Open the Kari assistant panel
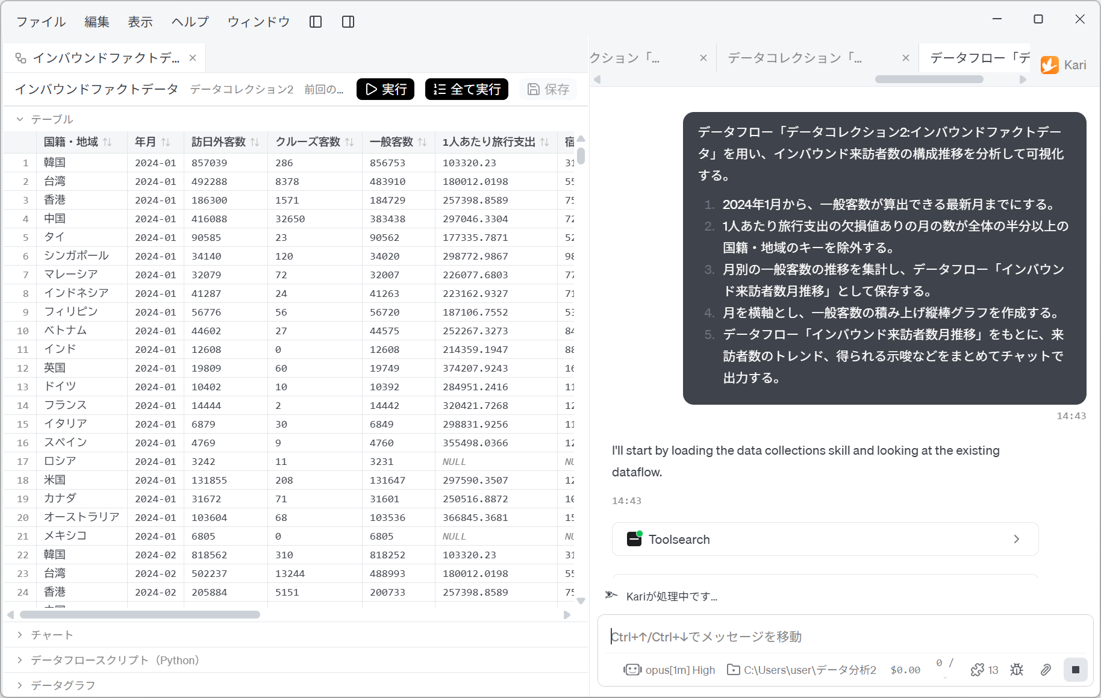 [1064, 65]
